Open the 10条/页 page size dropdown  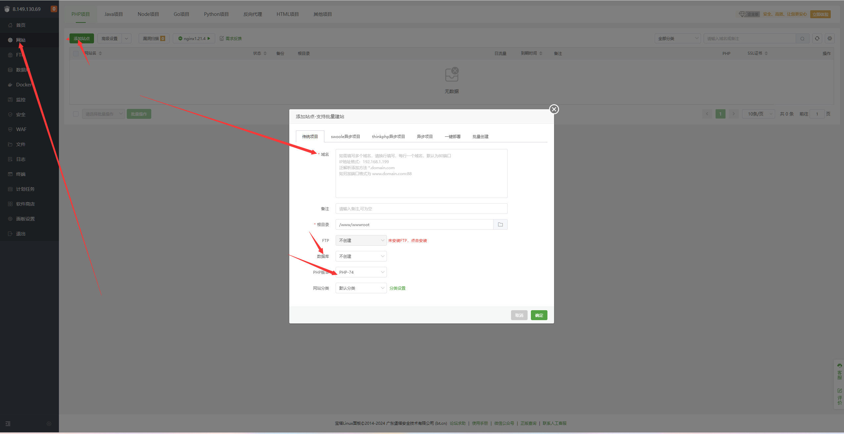point(758,114)
